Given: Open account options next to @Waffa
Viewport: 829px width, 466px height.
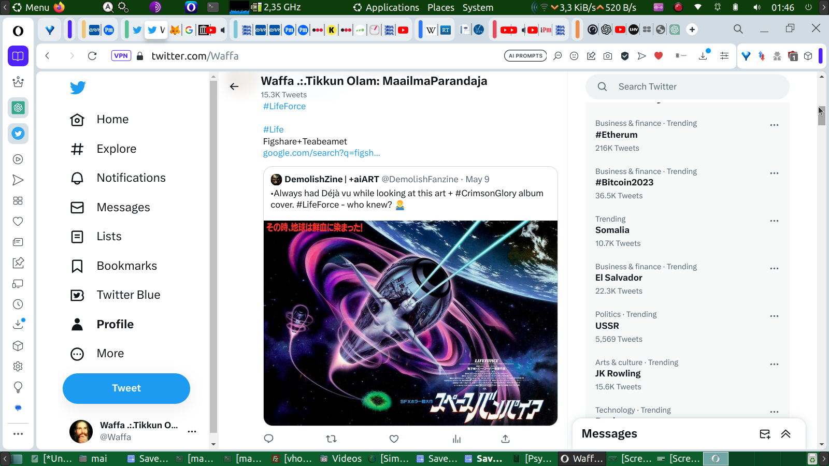Looking at the screenshot, I should (x=192, y=431).
